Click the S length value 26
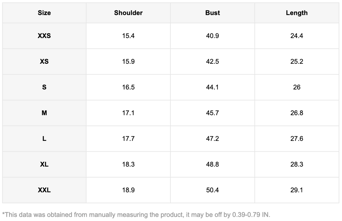This screenshot has height=221, width=342. click(297, 87)
